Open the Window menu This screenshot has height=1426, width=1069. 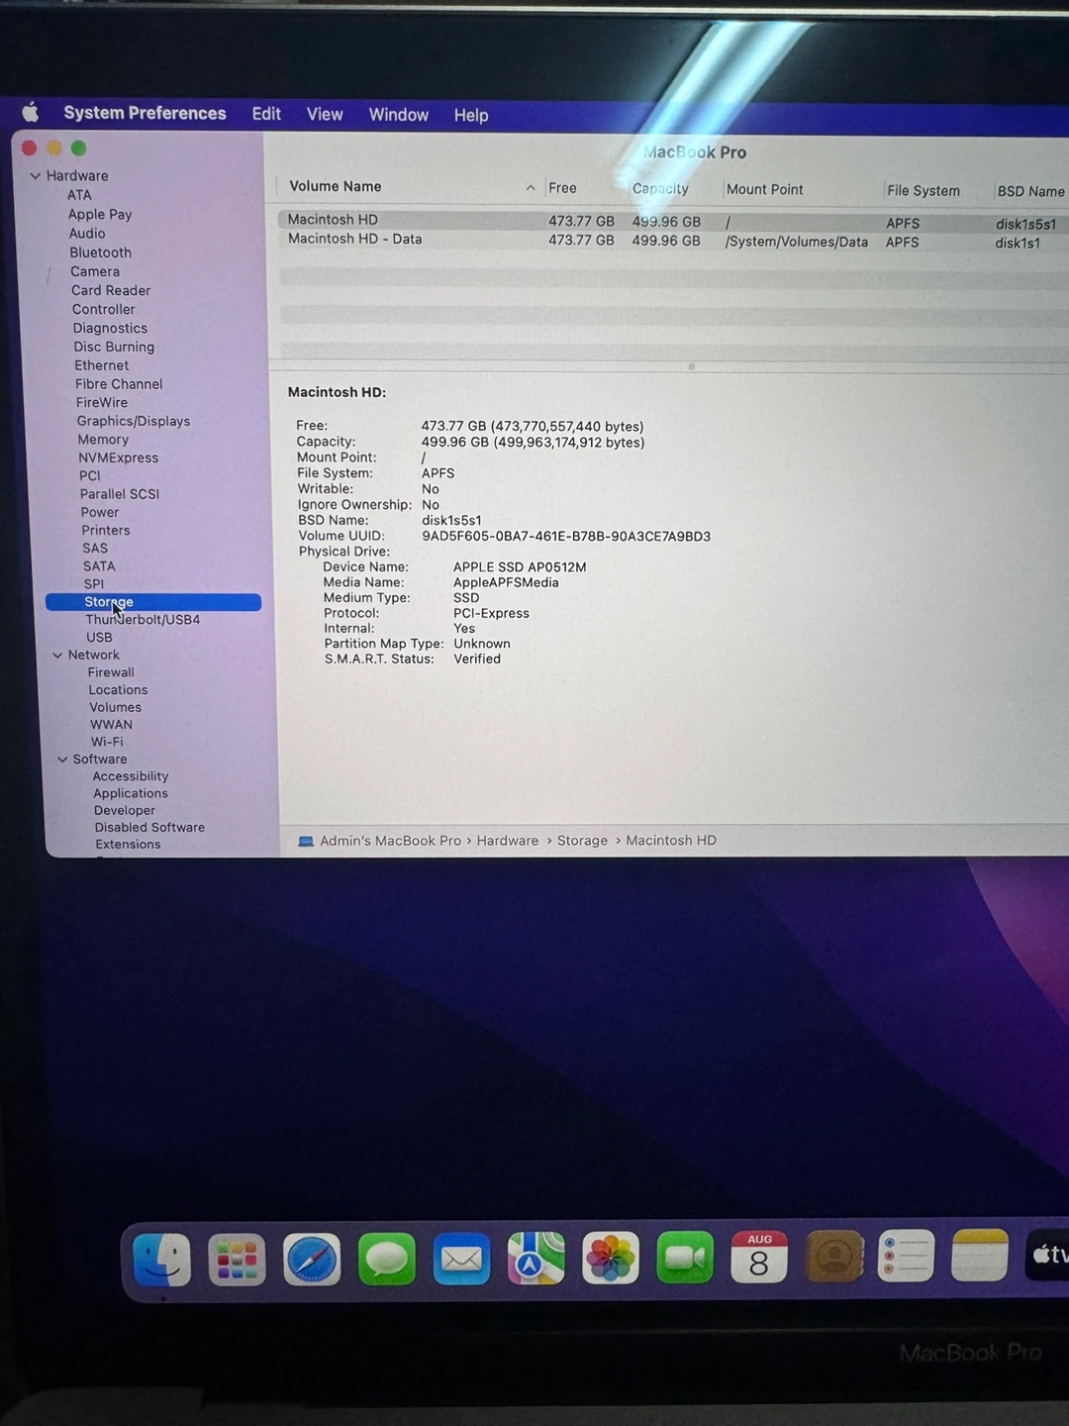398,115
